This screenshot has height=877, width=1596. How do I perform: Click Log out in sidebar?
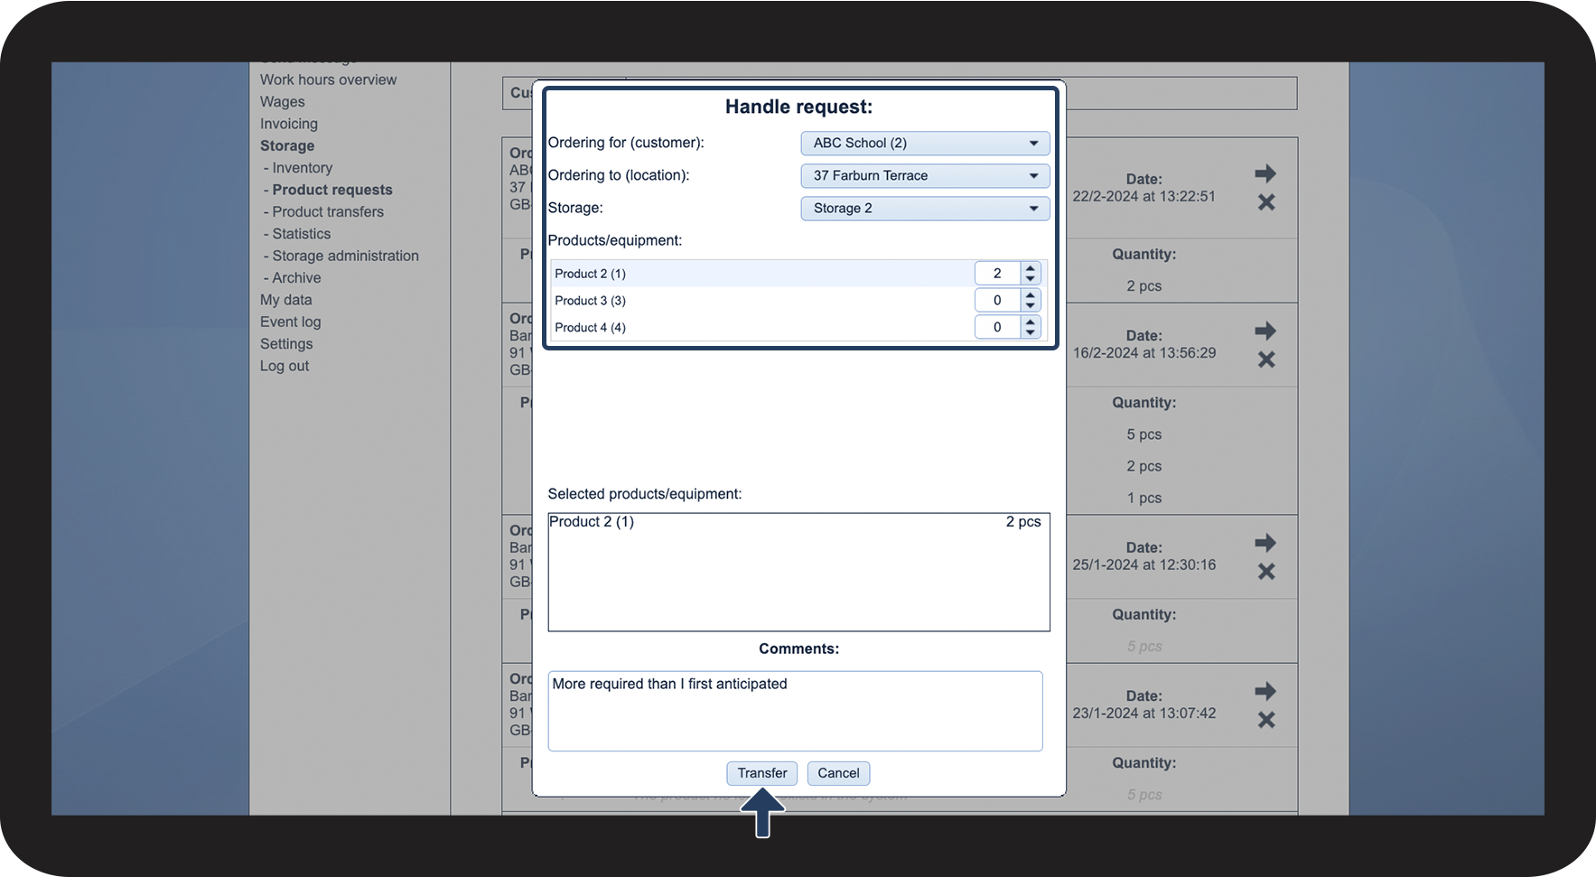click(x=285, y=366)
